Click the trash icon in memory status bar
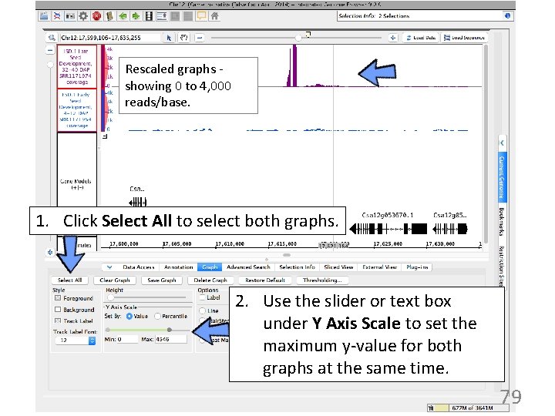Image resolution: width=555 pixels, height=416 pixels. 430,408
